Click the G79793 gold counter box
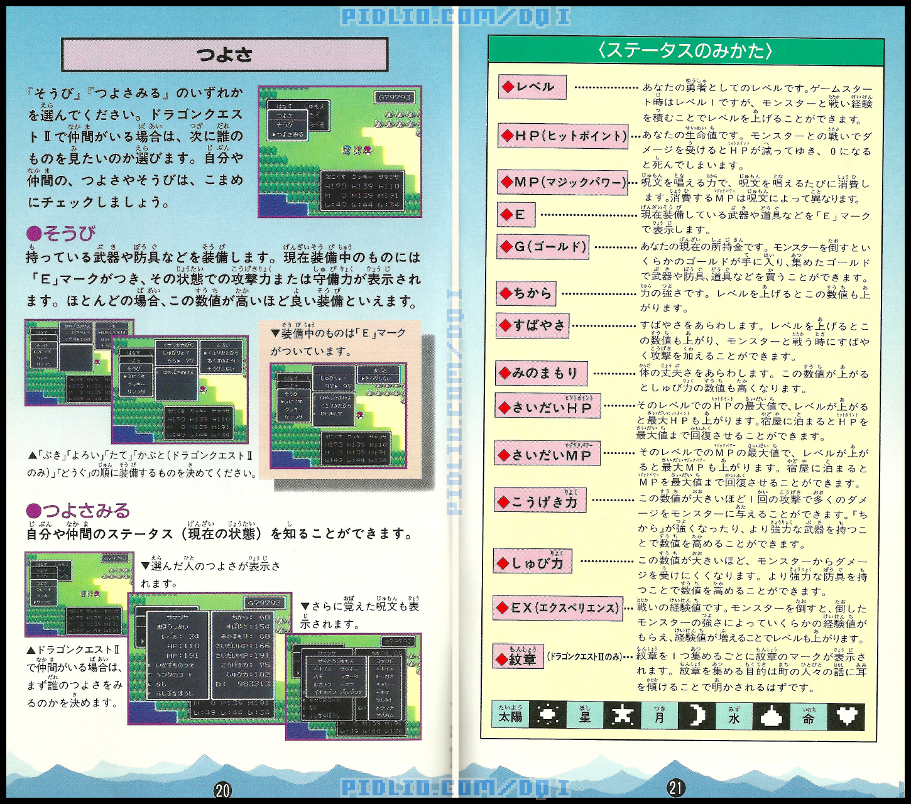Viewport: 911px width, 804px height. [x=395, y=97]
